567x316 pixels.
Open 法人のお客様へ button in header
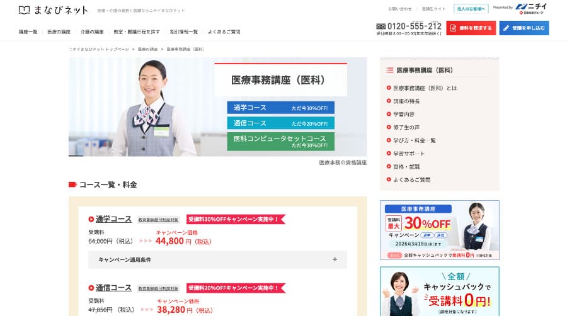pyautogui.click(x=471, y=9)
